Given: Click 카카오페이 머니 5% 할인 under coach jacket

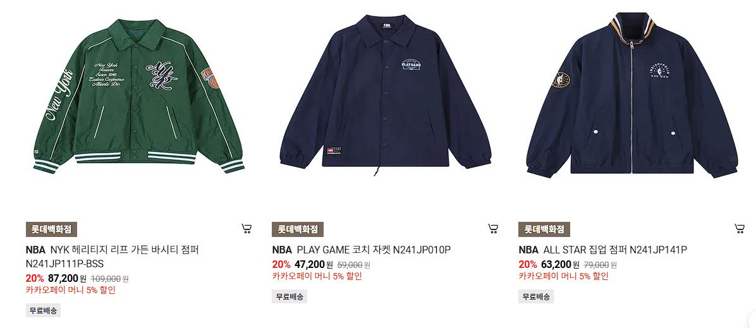Looking at the screenshot, I should (x=317, y=276).
